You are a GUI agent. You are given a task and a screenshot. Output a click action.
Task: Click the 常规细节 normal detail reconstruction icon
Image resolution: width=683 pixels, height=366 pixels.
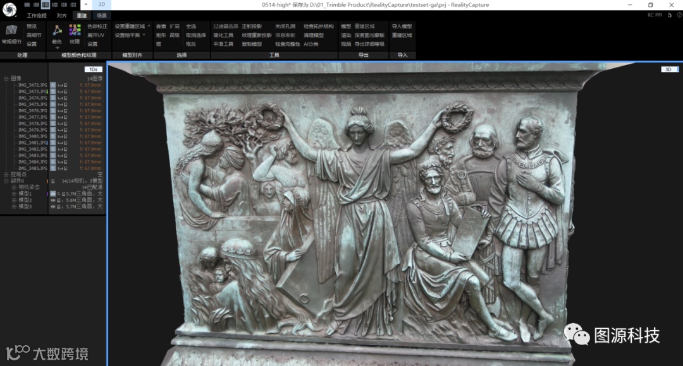11,30
